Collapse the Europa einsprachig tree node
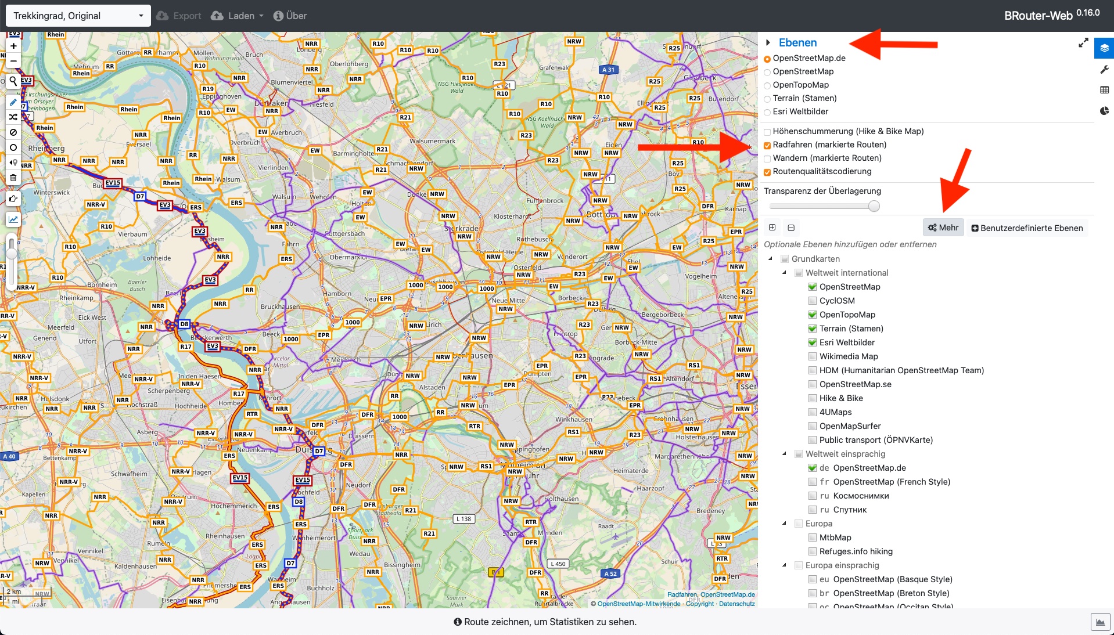This screenshot has height=635, width=1114. pyautogui.click(x=785, y=565)
